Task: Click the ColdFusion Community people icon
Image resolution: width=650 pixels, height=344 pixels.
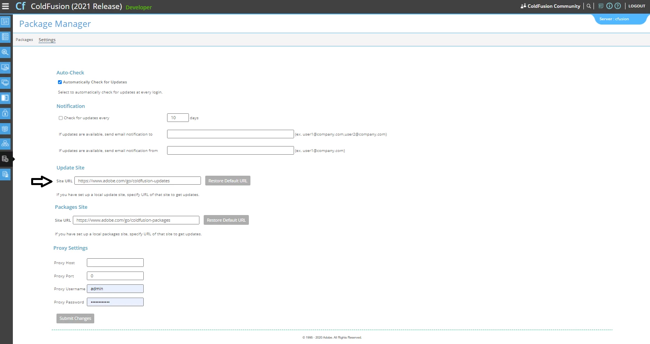Action: (523, 6)
